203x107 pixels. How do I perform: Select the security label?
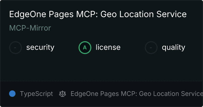[40, 48]
